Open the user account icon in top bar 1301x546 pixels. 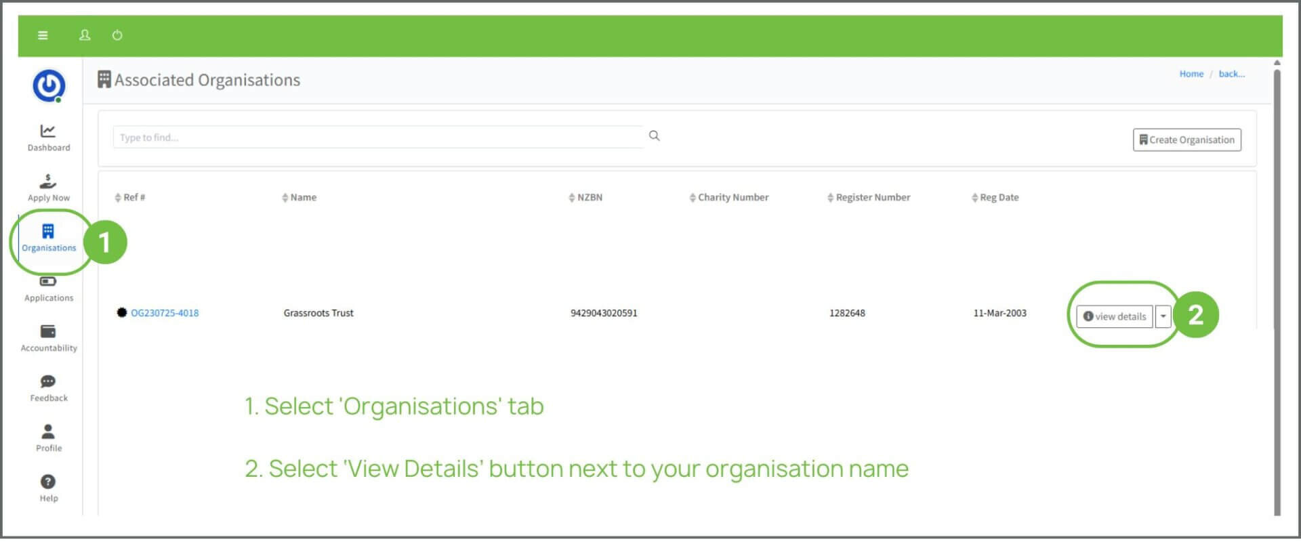coord(85,35)
